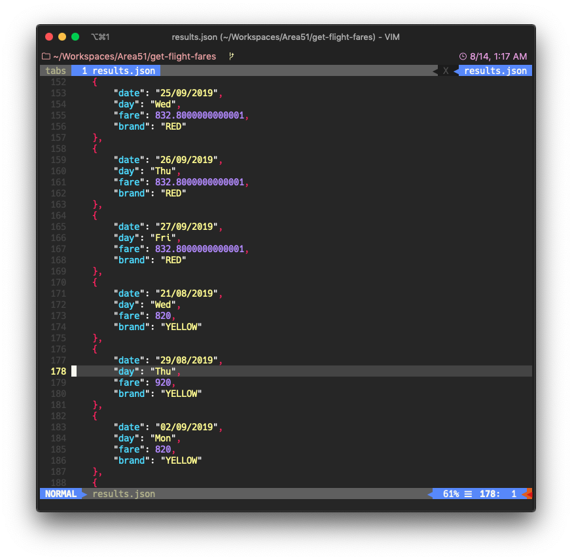The width and height of the screenshot is (572, 560).
Task: Click the "brand" key on line 174
Action: pos(132,327)
